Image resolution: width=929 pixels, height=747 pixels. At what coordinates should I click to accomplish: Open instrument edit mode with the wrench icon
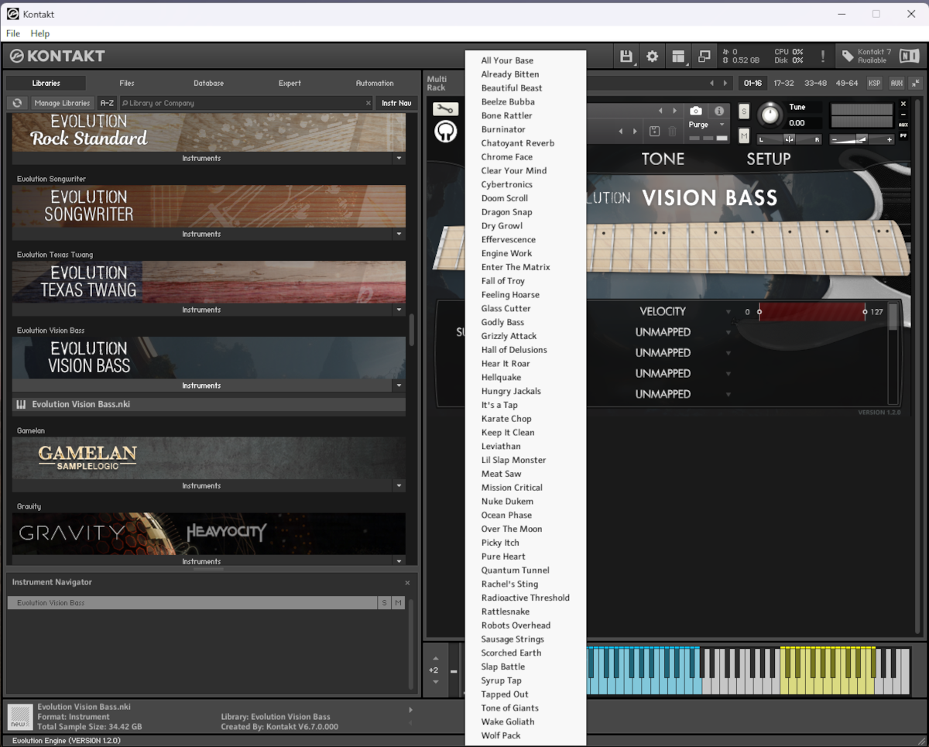point(445,109)
